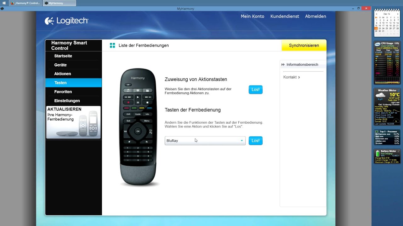The image size is (403, 226).
Task: Click the Menu button on the remote
Action: 147,121
